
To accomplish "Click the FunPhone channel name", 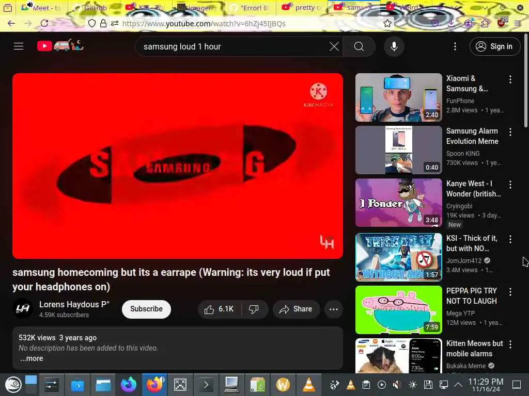I will tap(460, 101).
